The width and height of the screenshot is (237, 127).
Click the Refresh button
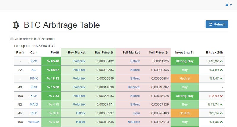(217, 25)
